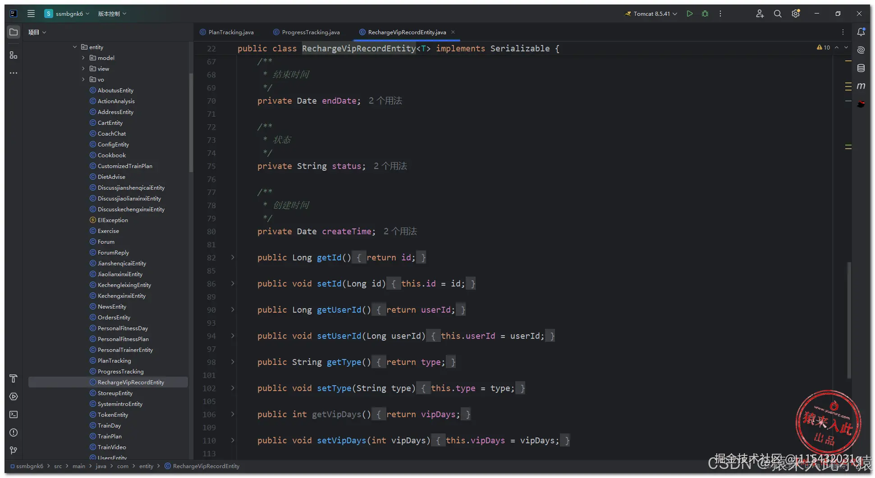This screenshot has width=875, height=478.
Task: Open the Tomcat 8.5.41 run configuration dropdown
Action: click(651, 14)
